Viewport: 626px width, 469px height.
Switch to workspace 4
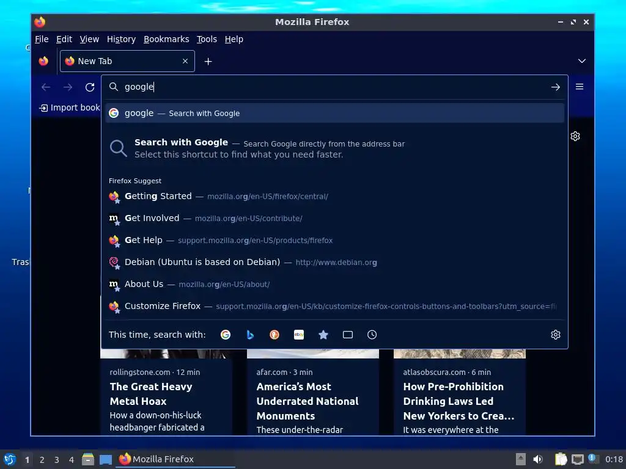pyautogui.click(x=72, y=460)
